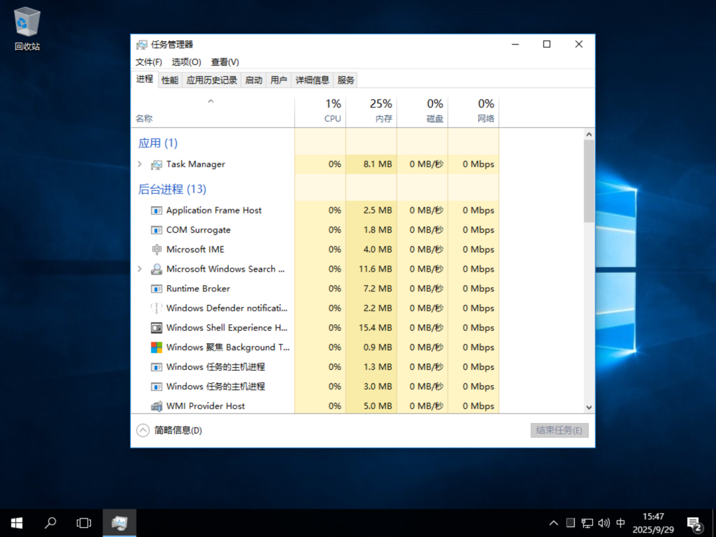Sort by the 网络 column header
The image size is (716, 537).
click(474, 112)
